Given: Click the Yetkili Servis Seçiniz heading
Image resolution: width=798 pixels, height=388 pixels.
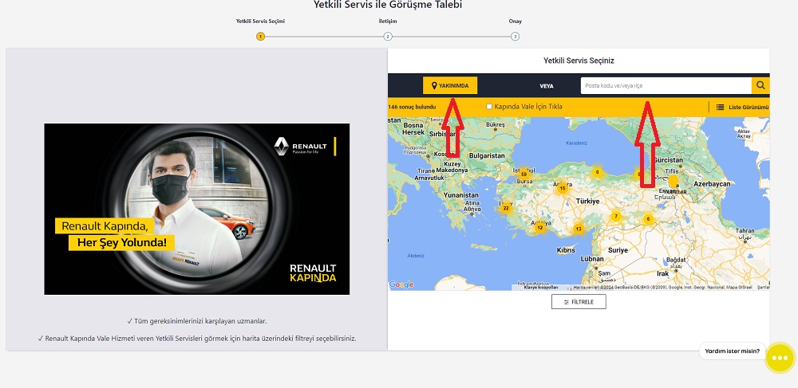Looking at the screenshot, I should click(579, 61).
